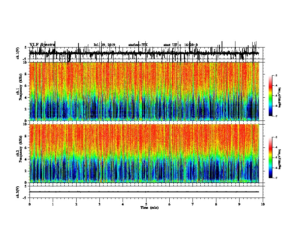
Task: Click the ch.1 spectrogram panel
Action: pyautogui.click(x=144, y=91)
